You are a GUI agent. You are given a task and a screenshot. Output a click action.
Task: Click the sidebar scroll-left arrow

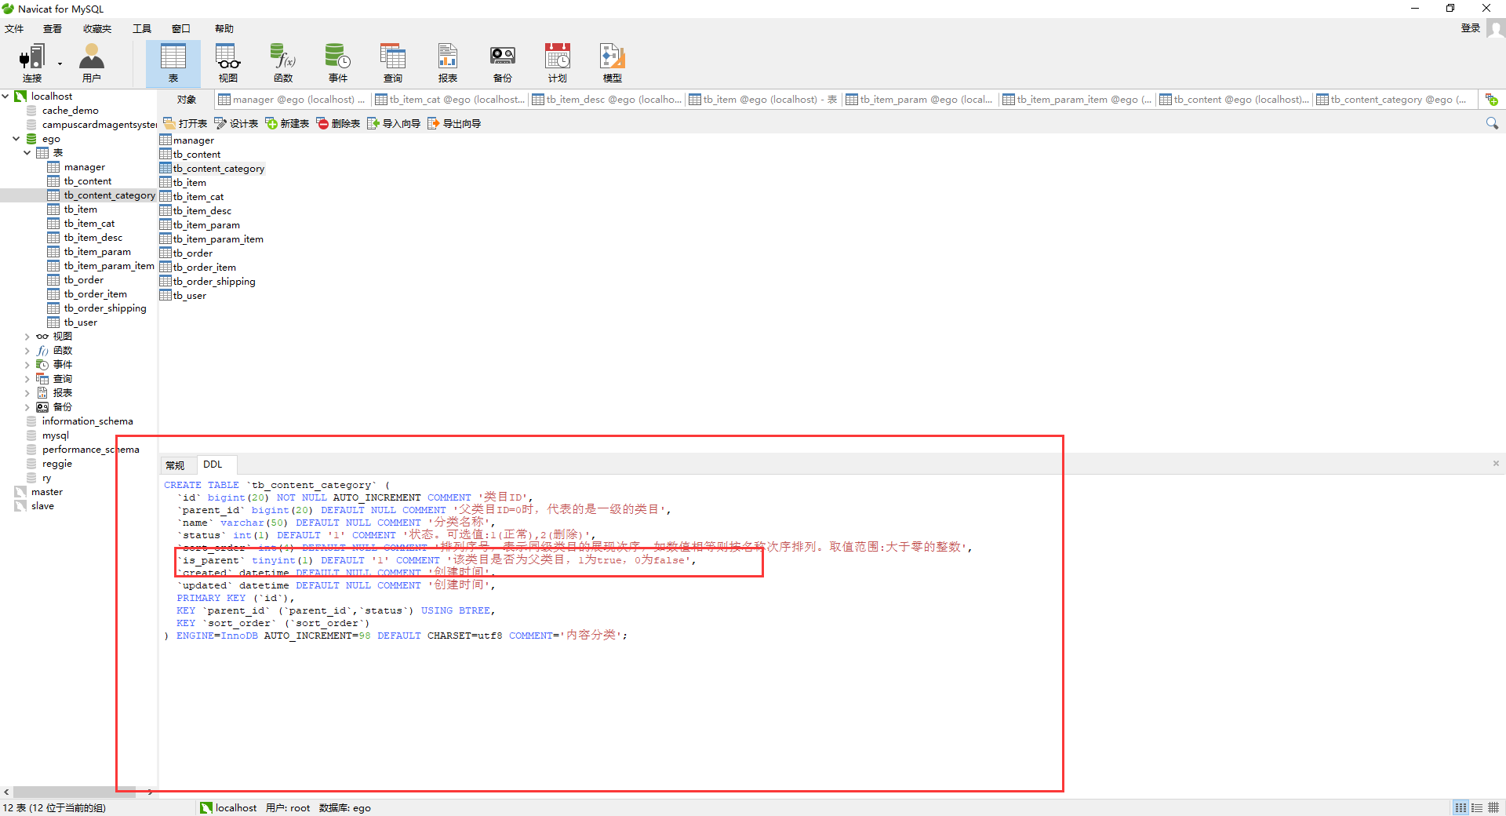(x=6, y=792)
